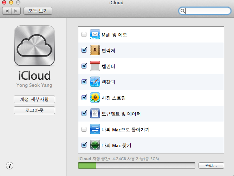The image size is (234, 176).
Task: Click the Photo Stream sunflower icon
Action: point(95,98)
